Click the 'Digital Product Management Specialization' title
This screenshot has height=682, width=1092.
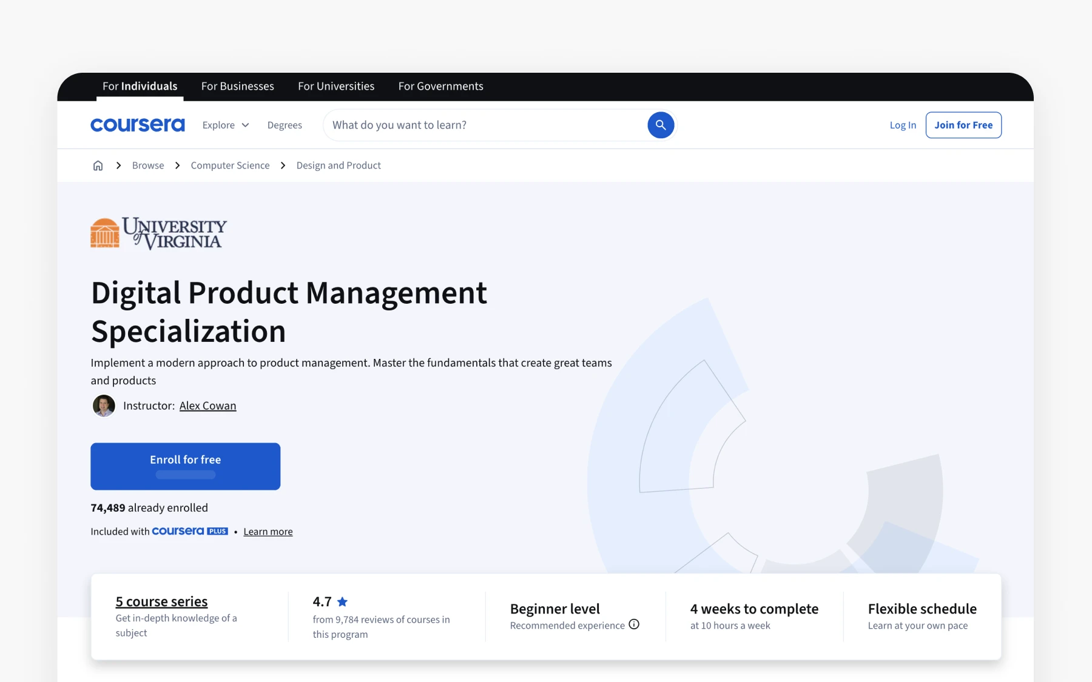click(x=289, y=312)
